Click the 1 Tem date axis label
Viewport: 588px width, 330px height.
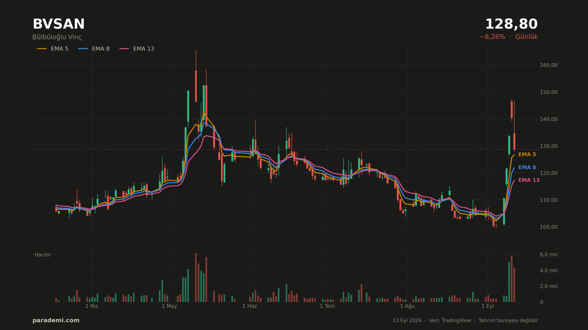[327, 306]
